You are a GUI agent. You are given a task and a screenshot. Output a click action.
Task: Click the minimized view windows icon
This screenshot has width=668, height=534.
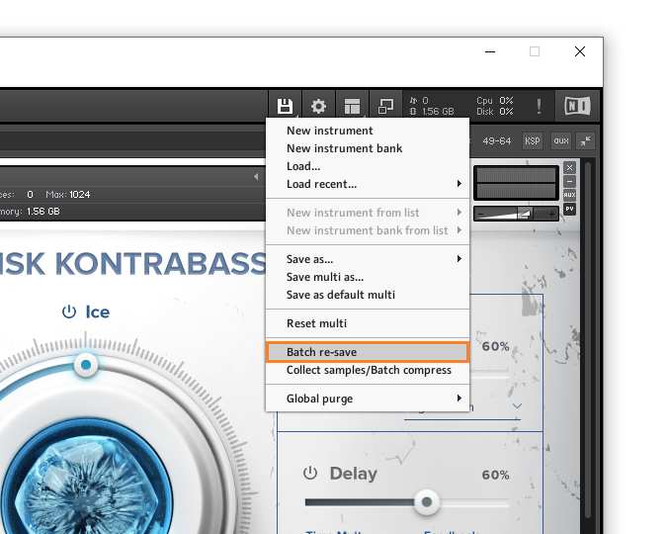[x=386, y=106]
